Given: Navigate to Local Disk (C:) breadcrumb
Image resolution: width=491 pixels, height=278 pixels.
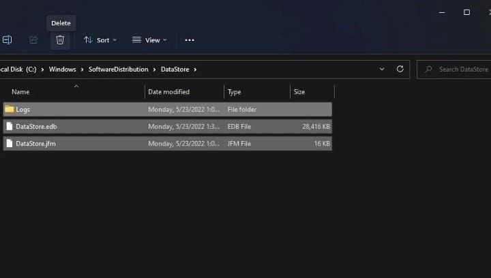Looking at the screenshot, I should (x=18, y=69).
